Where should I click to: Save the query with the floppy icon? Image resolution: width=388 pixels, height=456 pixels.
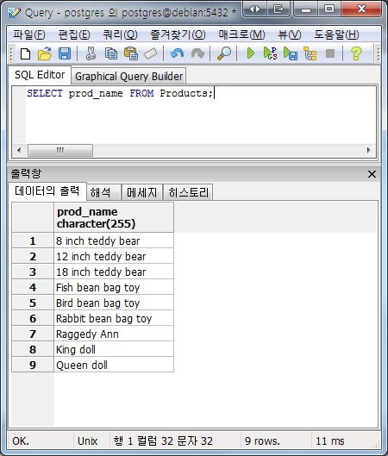65,53
